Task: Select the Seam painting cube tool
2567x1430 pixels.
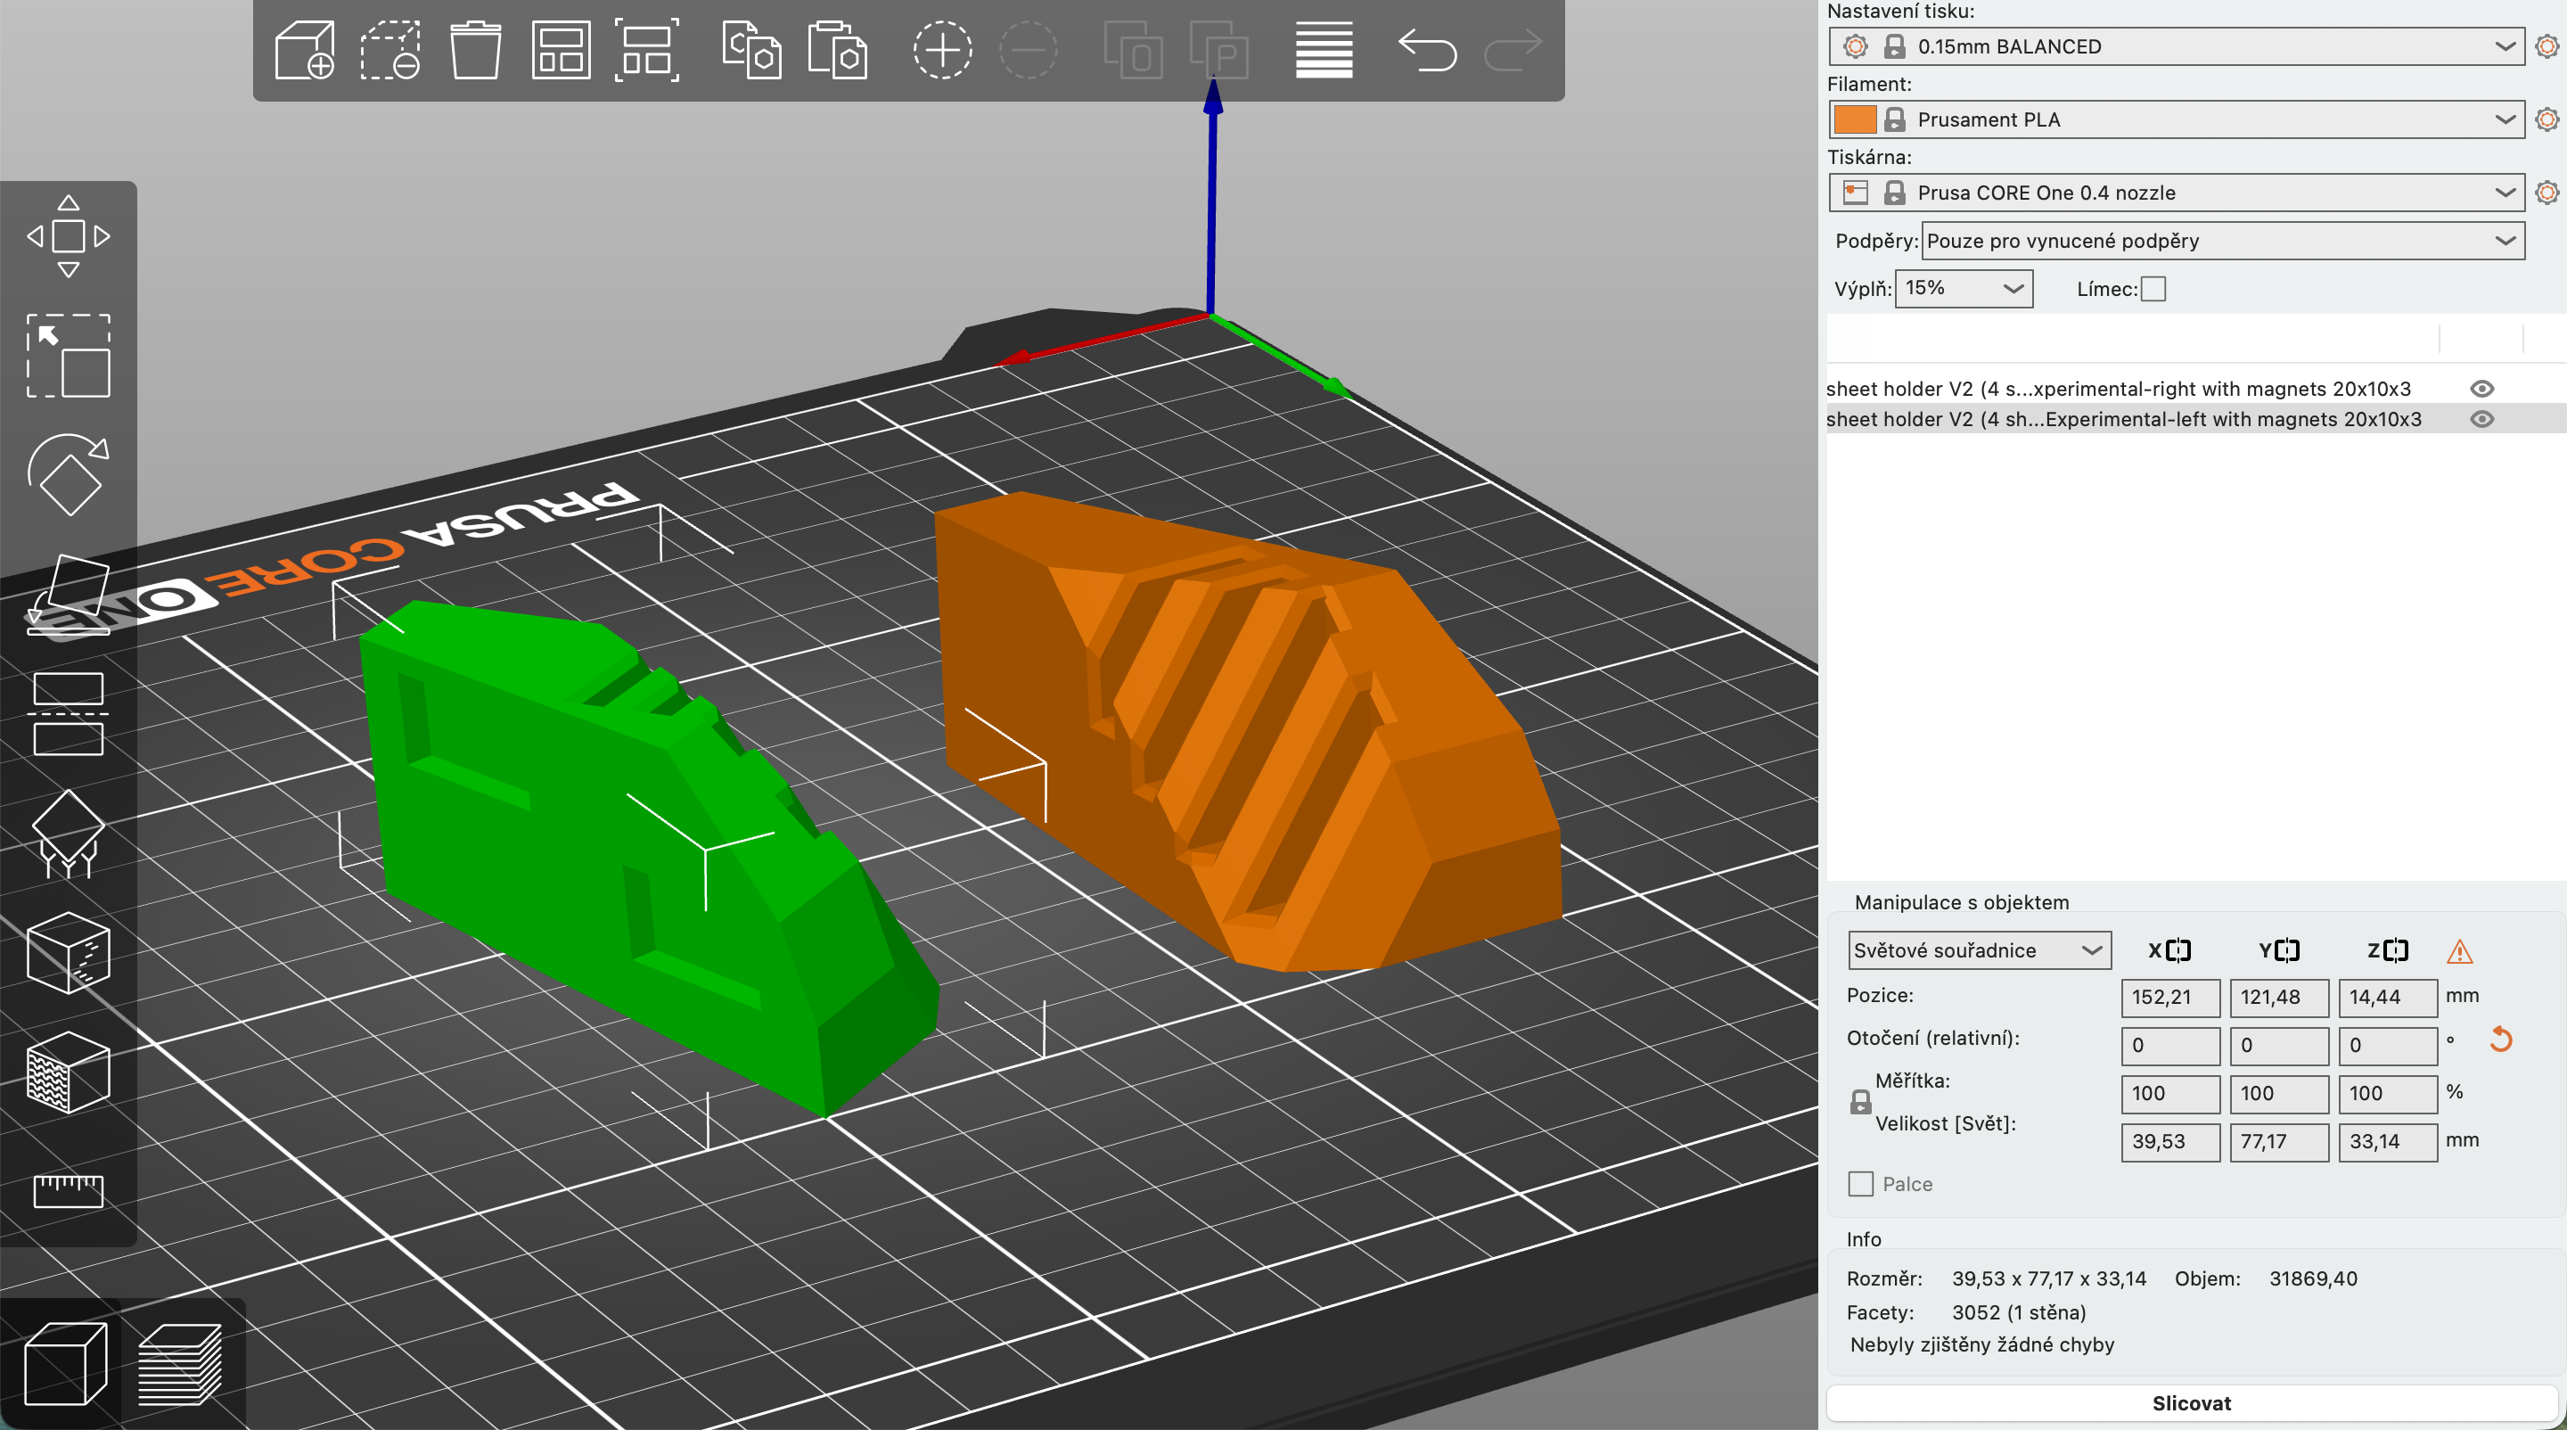Action: point(68,954)
